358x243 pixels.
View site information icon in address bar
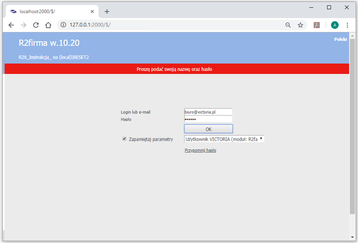point(63,25)
